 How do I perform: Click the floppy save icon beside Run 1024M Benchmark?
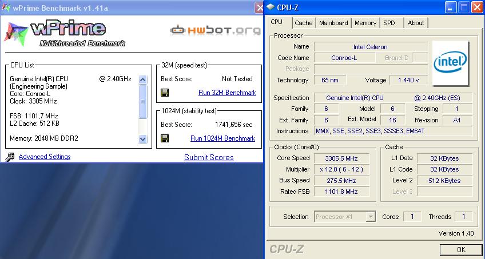[x=165, y=138]
